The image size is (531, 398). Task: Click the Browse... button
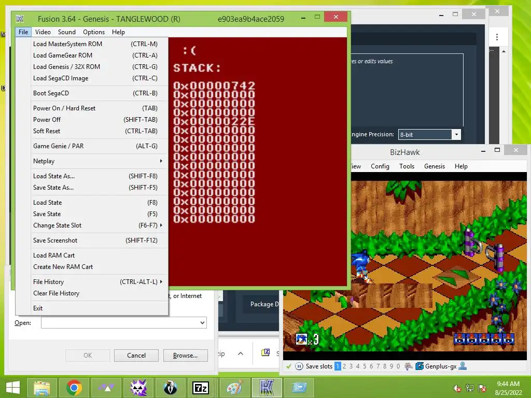(x=185, y=356)
